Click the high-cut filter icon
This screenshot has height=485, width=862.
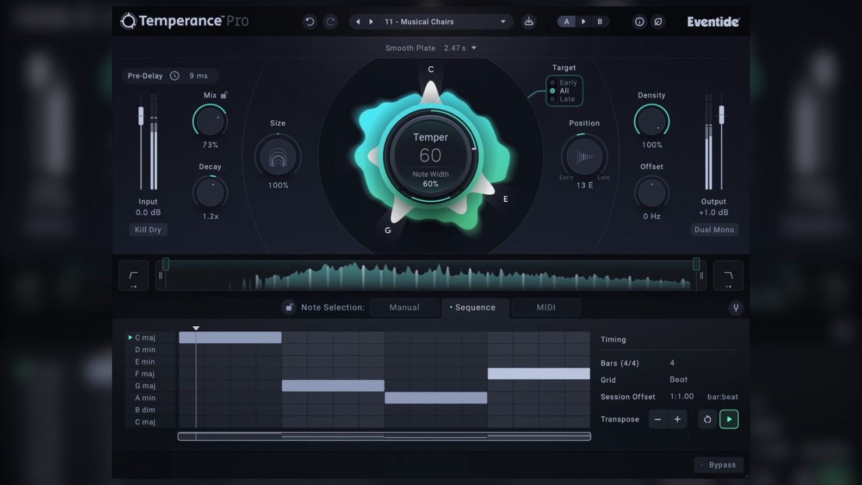728,275
